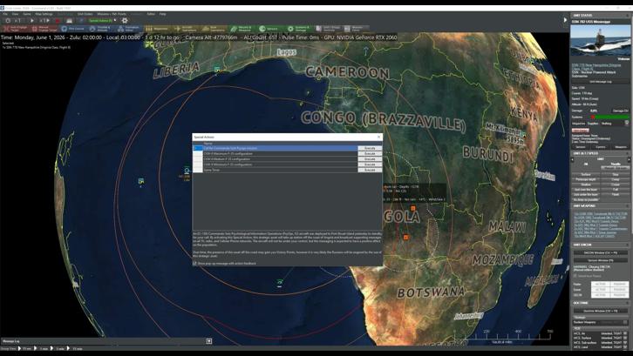
Task: Select the unit marker on Liberia coast
Action: tap(217, 70)
